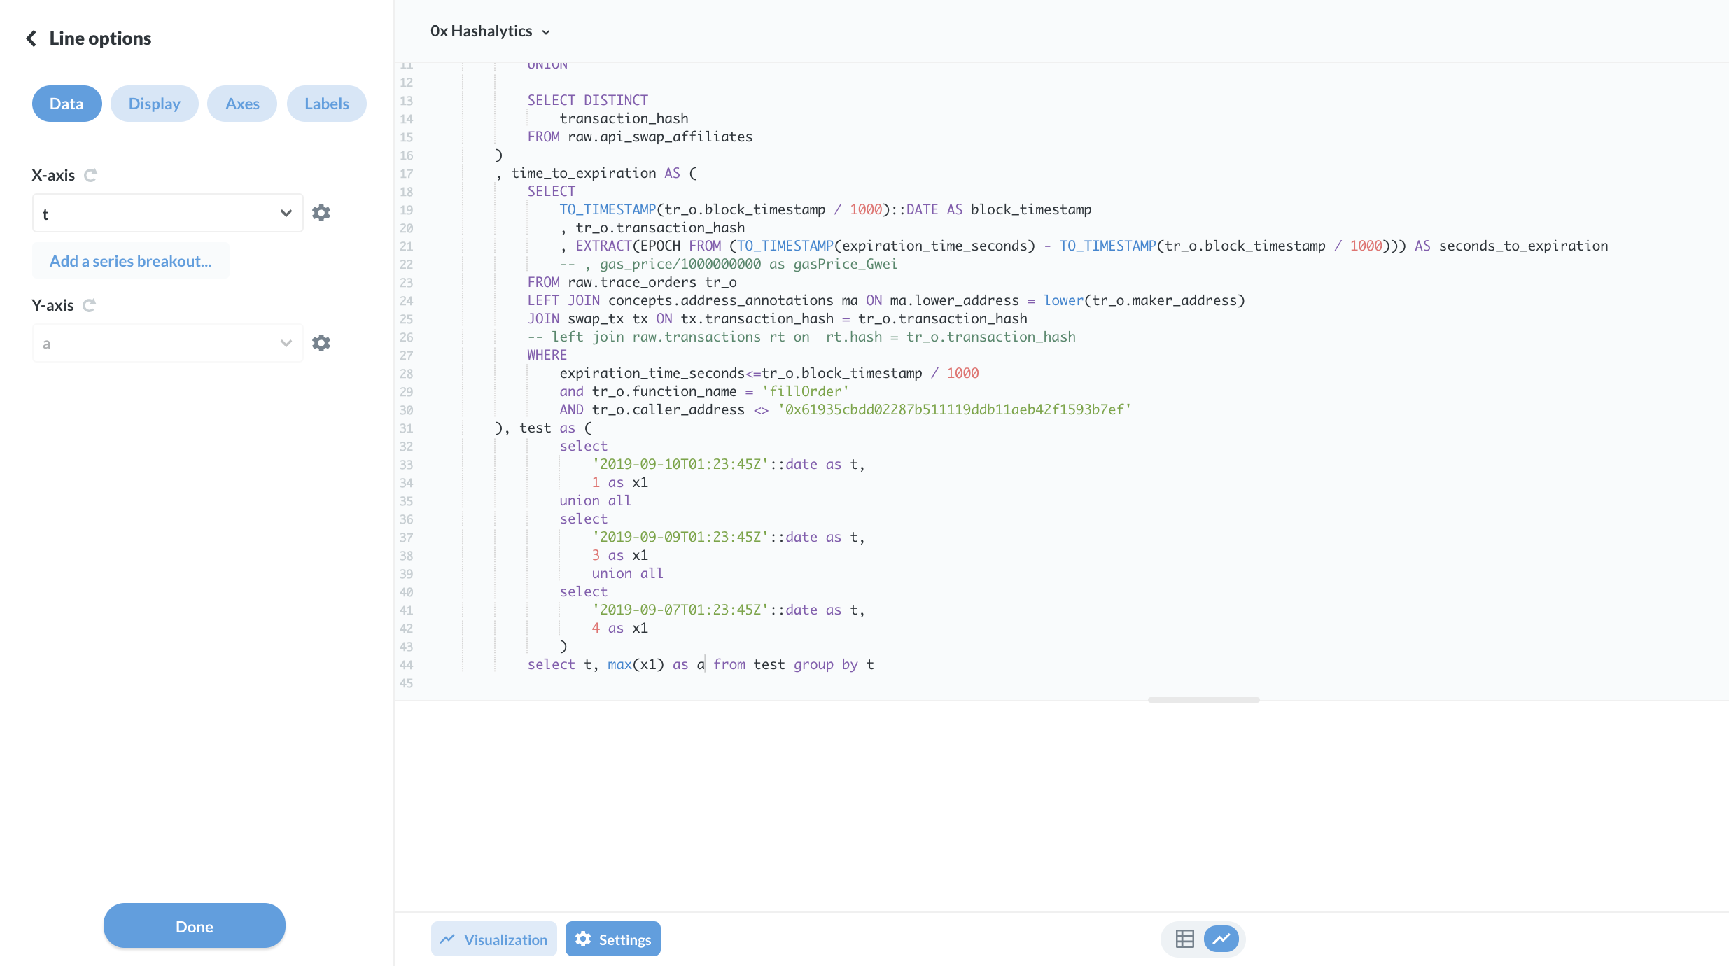Click the Done button
The image size is (1729, 966).
point(194,925)
